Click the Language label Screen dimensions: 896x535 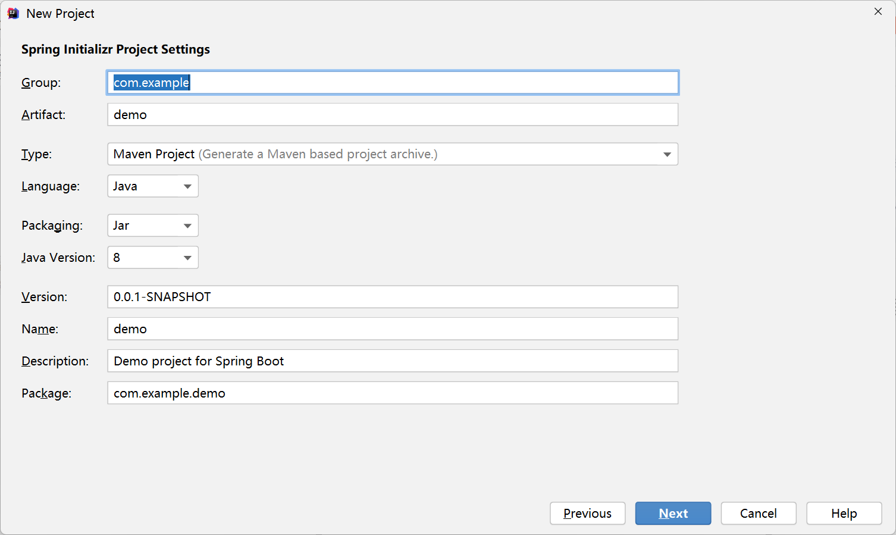[51, 186]
